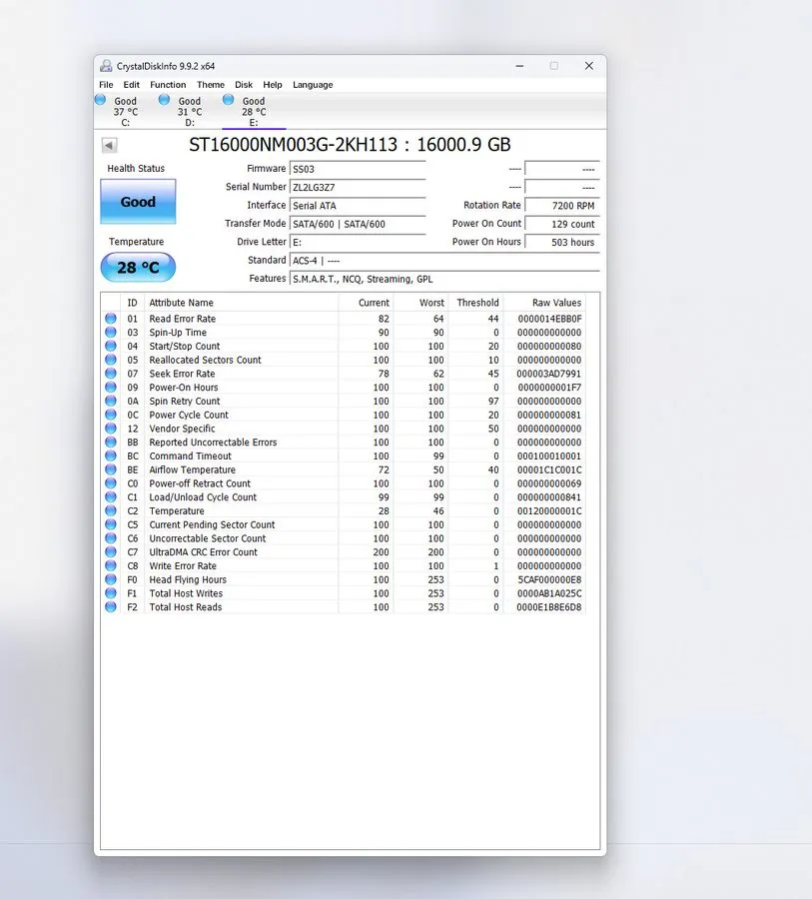The width and height of the screenshot is (812, 899).
Task: Open the Theme menu
Action: tap(211, 85)
